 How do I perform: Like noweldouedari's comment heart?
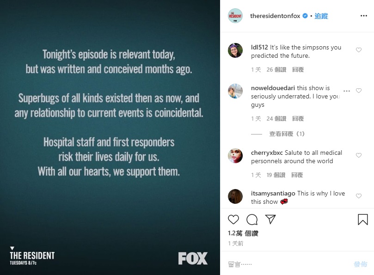[x=358, y=91]
